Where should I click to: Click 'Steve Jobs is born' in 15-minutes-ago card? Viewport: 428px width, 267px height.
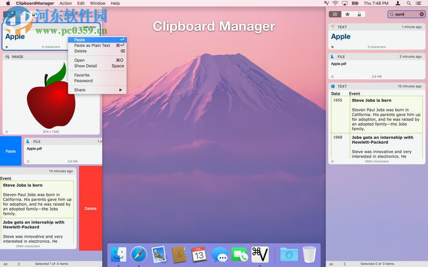coord(371,100)
